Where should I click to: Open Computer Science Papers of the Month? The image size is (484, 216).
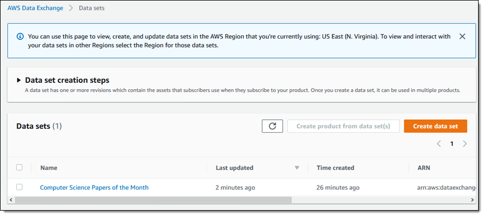coord(94,188)
